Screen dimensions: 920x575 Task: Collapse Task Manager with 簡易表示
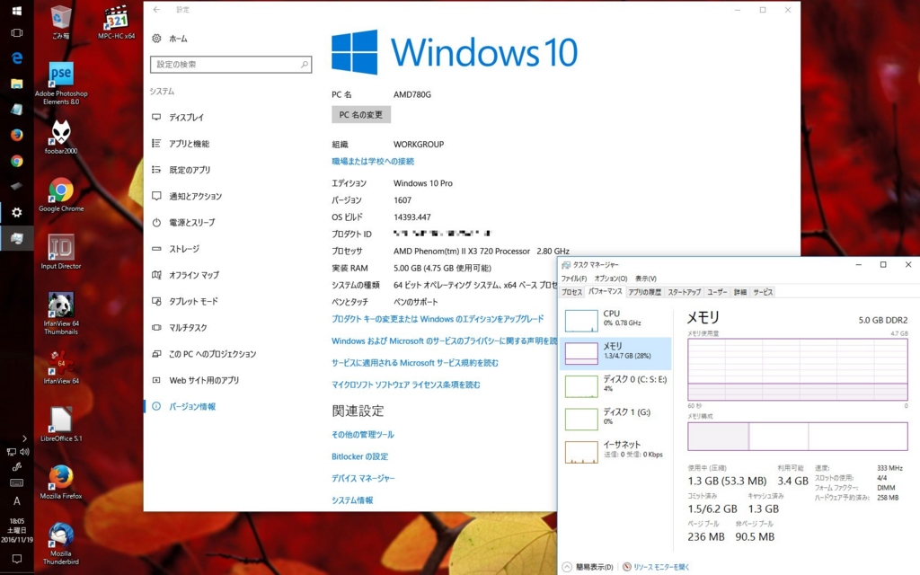pyautogui.click(x=588, y=567)
